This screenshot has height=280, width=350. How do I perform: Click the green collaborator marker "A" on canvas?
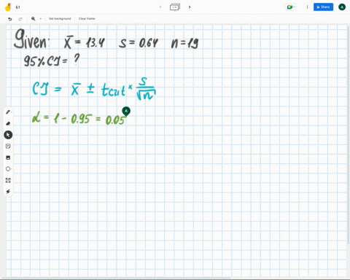(126, 112)
